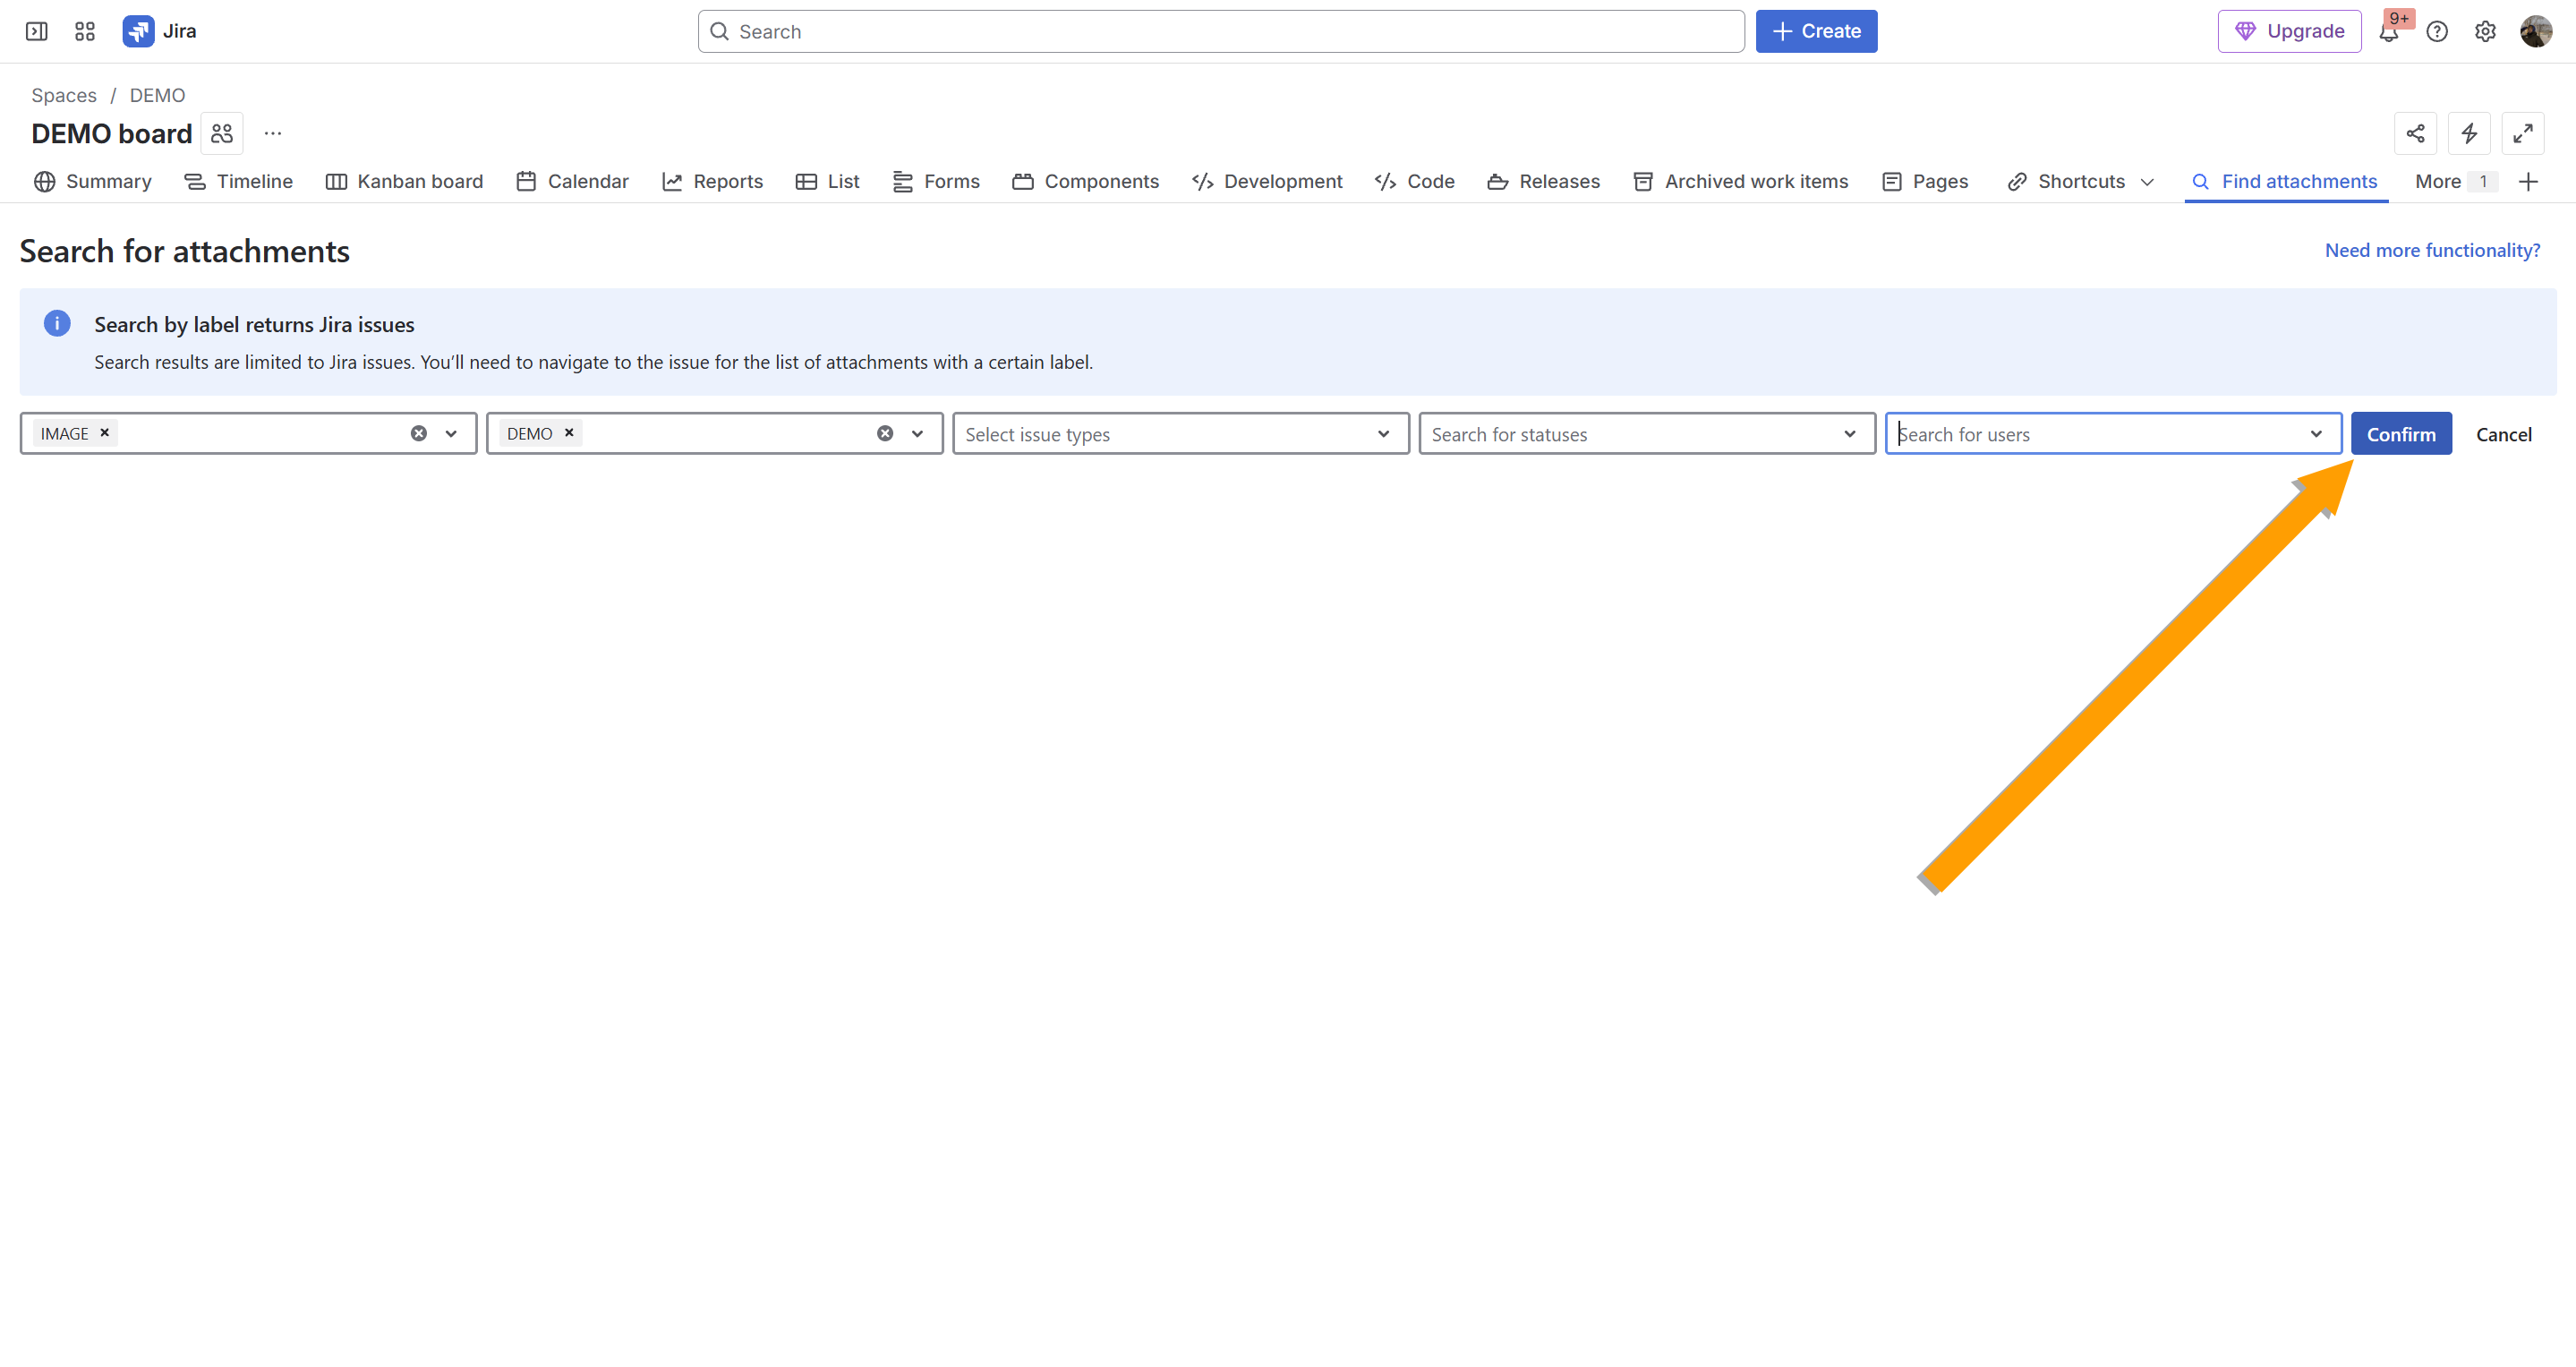Open the notifications bell
The height and width of the screenshot is (1367, 2576).
point(2389,32)
